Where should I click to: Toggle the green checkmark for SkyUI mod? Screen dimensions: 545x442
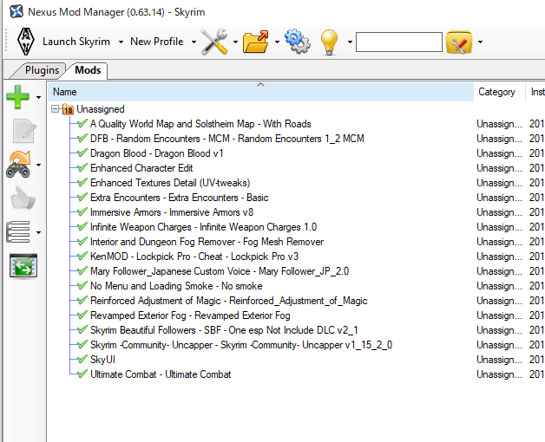(x=82, y=360)
